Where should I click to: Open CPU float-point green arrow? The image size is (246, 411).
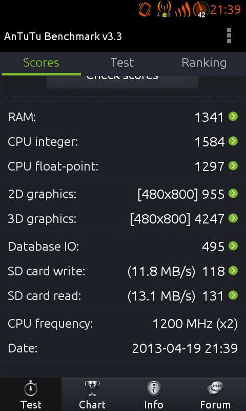coord(233,165)
